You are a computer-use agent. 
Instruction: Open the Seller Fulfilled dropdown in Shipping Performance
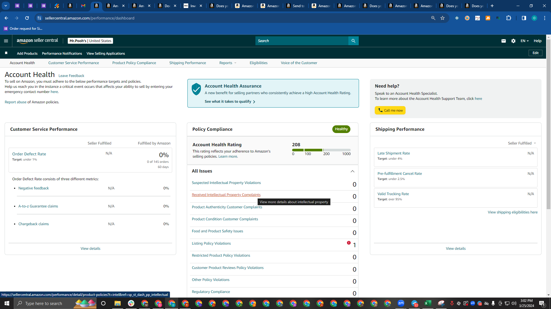522,143
